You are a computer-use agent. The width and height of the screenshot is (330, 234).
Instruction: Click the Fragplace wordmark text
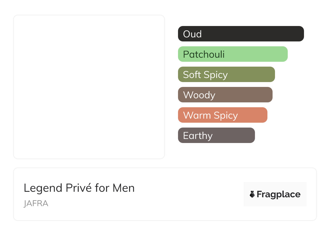pos(279,194)
